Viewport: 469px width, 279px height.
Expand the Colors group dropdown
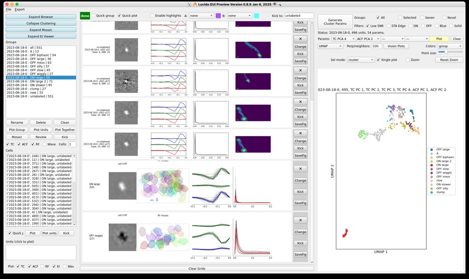pyautogui.click(x=450, y=46)
